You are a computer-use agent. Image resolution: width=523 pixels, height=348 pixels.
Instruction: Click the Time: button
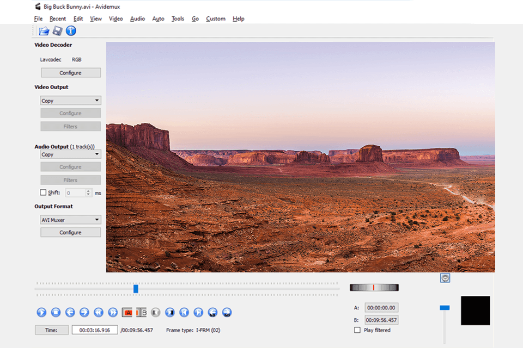click(x=52, y=330)
